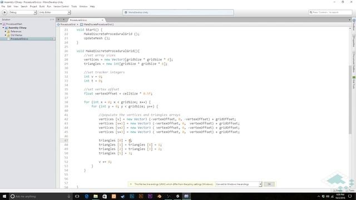Click the Cortana microphone icon
The image size is (356, 200).
tap(69, 196)
